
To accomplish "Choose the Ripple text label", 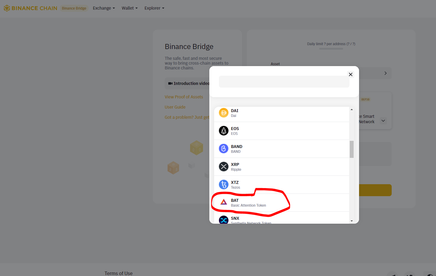I will tap(236, 170).
